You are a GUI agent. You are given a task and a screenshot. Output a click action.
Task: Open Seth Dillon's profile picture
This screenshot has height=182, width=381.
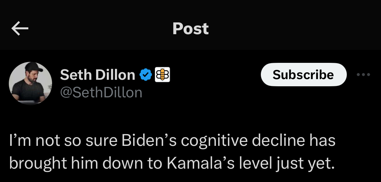click(30, 83)
